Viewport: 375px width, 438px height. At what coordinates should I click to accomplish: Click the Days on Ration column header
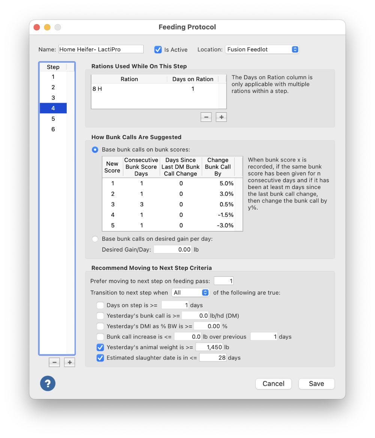coord(192,79)
